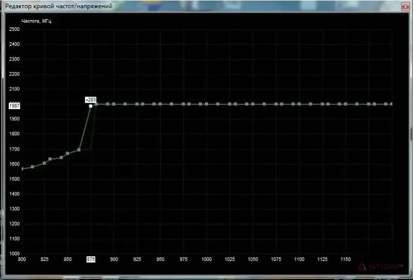Image resolution: width=413 pixels, height=280 pixels.
Task: Select the curve point at 1025 mV
Action: [230, 104]
